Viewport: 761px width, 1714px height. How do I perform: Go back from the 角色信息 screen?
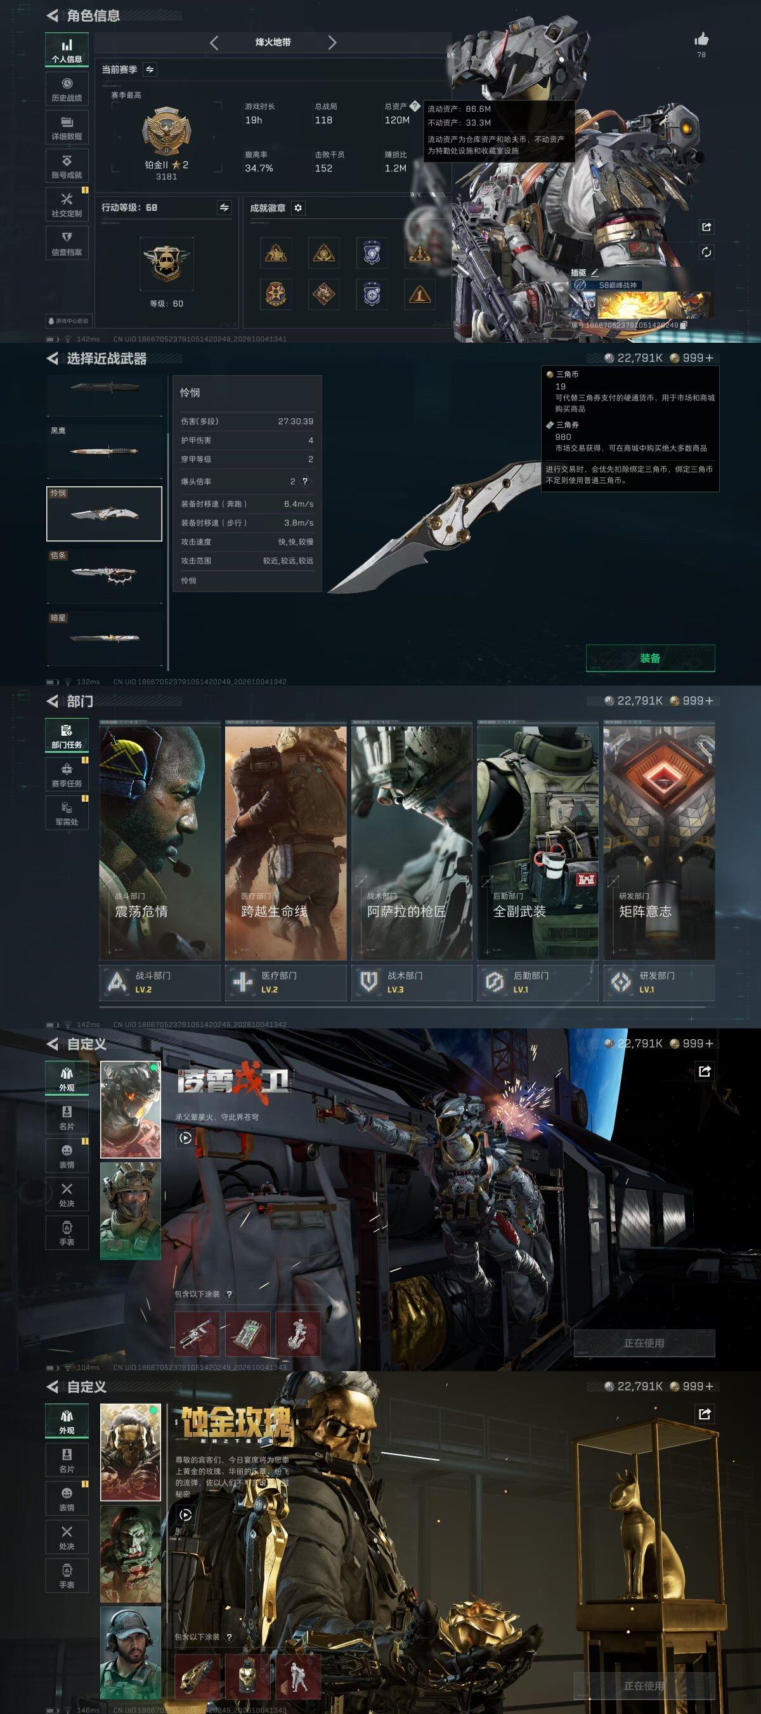coord(53,15)
